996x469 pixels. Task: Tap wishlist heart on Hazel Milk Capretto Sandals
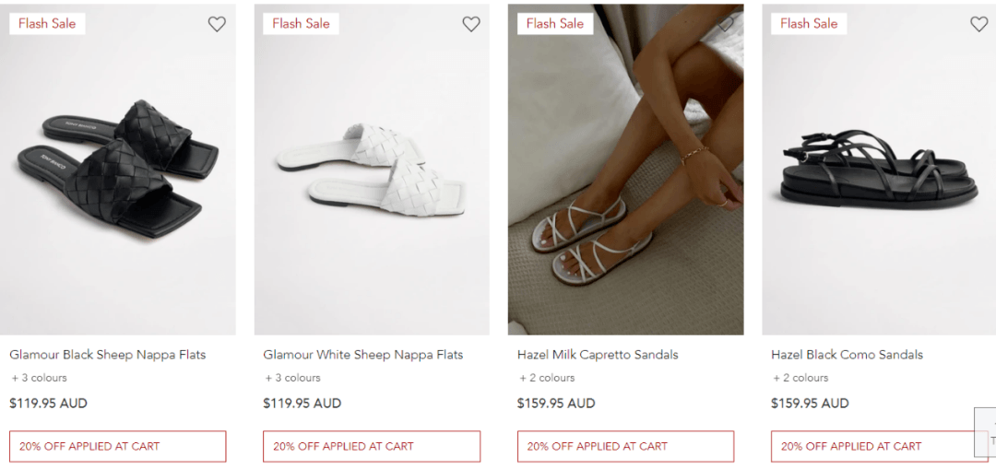pyautogui.click(x=725, y=24)
